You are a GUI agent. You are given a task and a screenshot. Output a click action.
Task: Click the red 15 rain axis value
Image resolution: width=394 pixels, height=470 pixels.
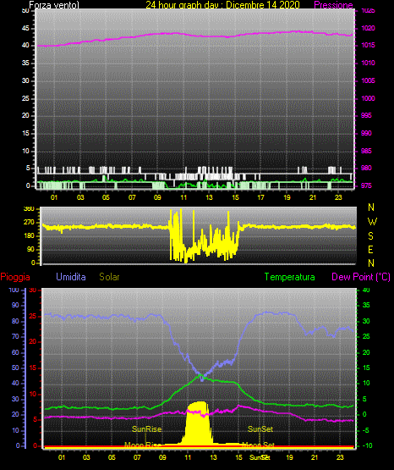pos(33,368)
